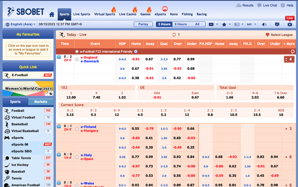Click the plus bet-view icon in toolbar

click(211, 24)
